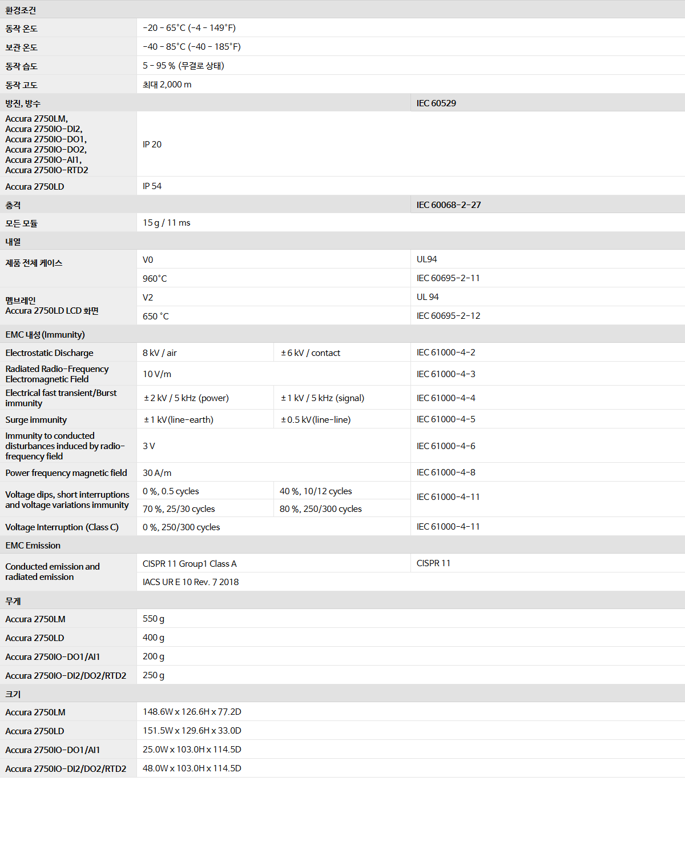Select the '모든 모듈' row label
This screenshot has width=685, height=857.
pos(22,223)
